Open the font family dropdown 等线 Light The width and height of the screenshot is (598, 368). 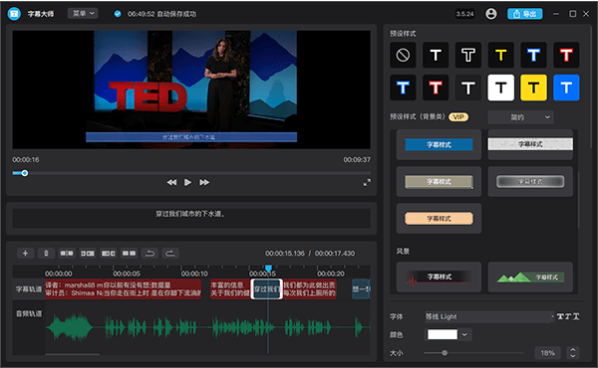click(x=489, y=316)
